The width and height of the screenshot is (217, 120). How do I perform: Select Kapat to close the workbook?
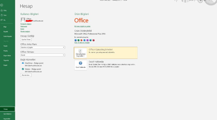click(x=5, y=65)
